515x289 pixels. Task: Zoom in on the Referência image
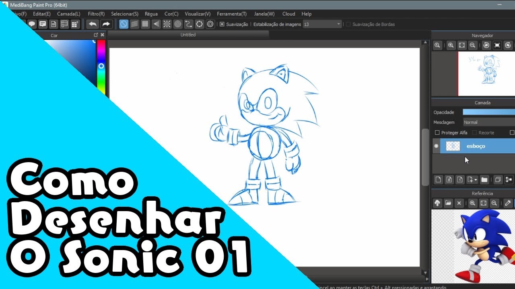pos(473,203)
